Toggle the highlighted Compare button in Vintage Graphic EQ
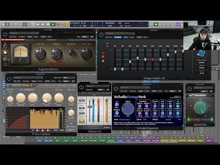The image size is (220, 165). pos(118,37)
